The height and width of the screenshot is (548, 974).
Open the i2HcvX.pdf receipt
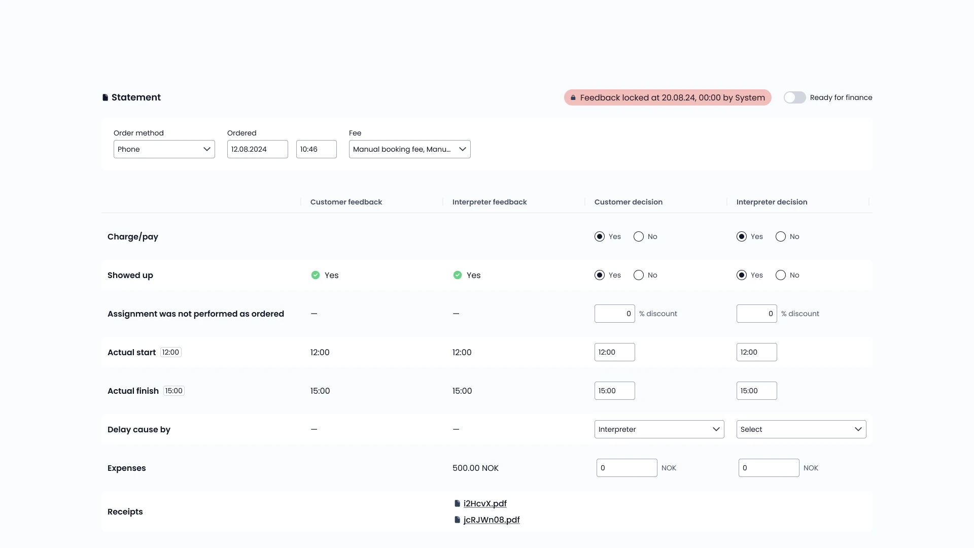tap(485, 503)
